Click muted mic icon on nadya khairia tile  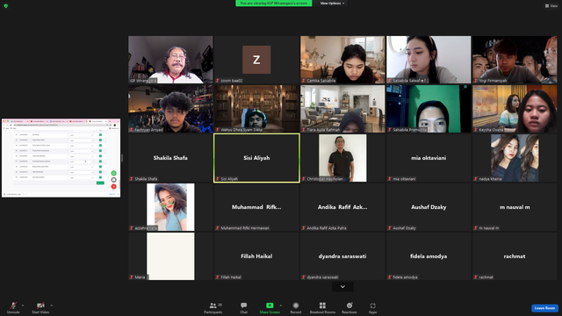click(476, 179)
